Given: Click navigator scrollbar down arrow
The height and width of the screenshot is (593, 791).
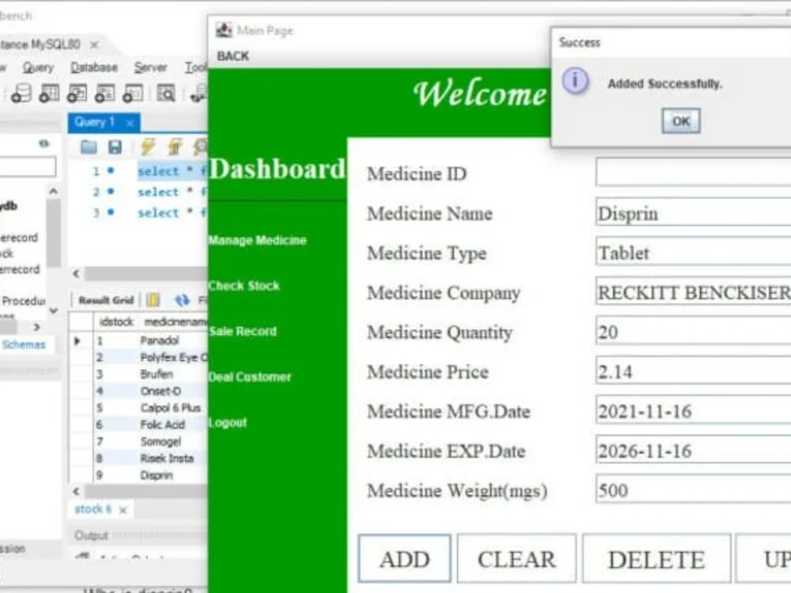Looking at the screenshot, I should pos(54,311).
